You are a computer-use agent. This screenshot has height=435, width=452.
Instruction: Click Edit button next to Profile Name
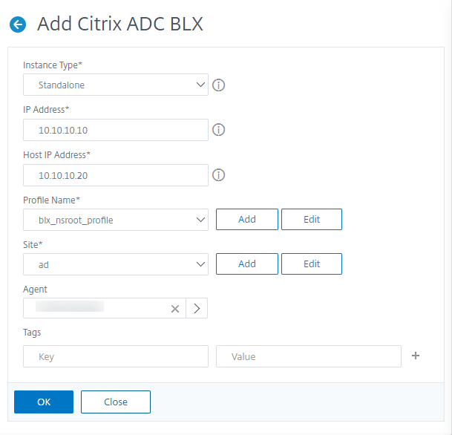click(x=312, y=220)
